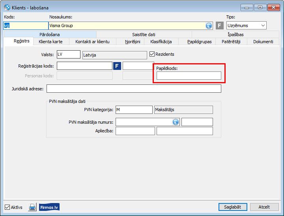Viewport: 284px width, 216px height.
Task: Open the Kontakti ar klientu tab
Action: coord(92,42)
